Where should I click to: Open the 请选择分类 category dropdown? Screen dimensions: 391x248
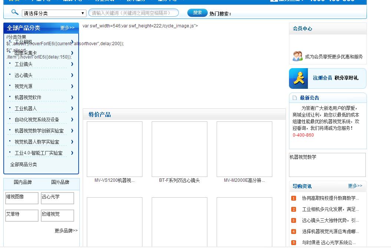pyautogui.click(x=54, y=13)
